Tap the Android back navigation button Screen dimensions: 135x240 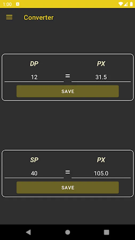point(28,232)
